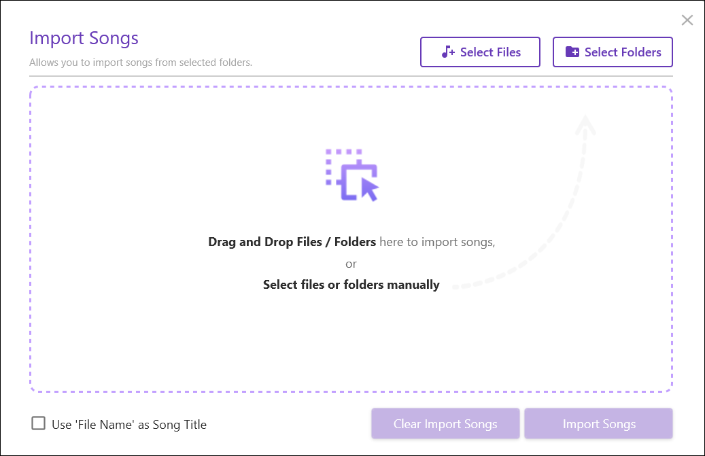This screenshot has width=705, height=456.
Task: Click the 'Allows you to import songs' subtitle
Action: tap(141, 63)
